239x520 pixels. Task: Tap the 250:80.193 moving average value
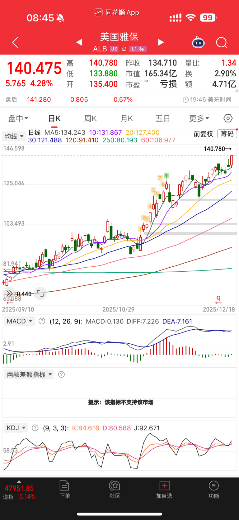tap(120, 140)
